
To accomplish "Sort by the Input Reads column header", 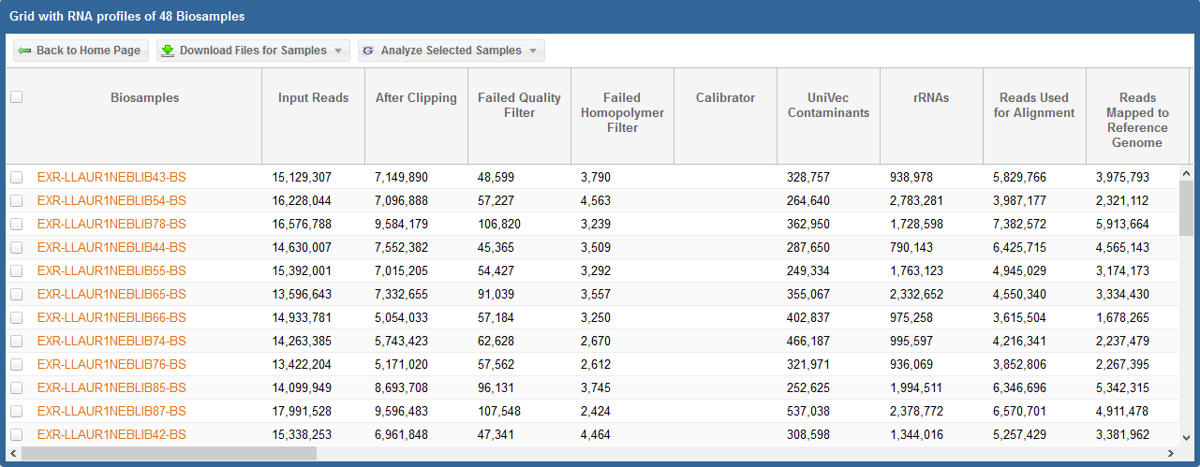I will coord(313,97).
